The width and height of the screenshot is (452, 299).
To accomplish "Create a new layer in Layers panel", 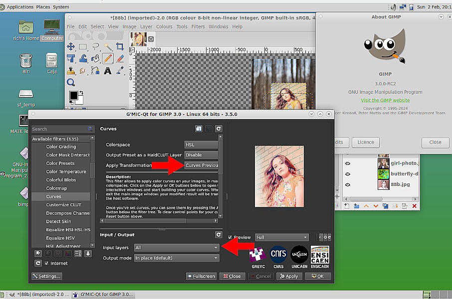I will click(347, 206).
